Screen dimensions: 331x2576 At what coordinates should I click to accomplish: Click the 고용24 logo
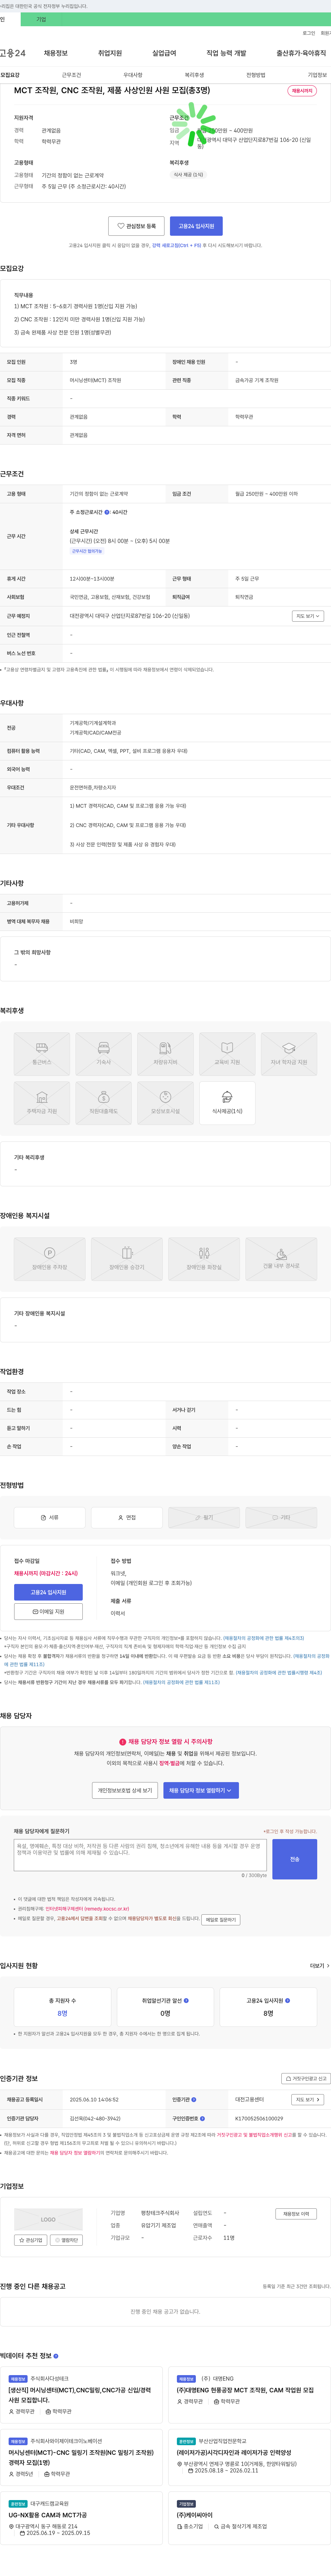[13, 53]
